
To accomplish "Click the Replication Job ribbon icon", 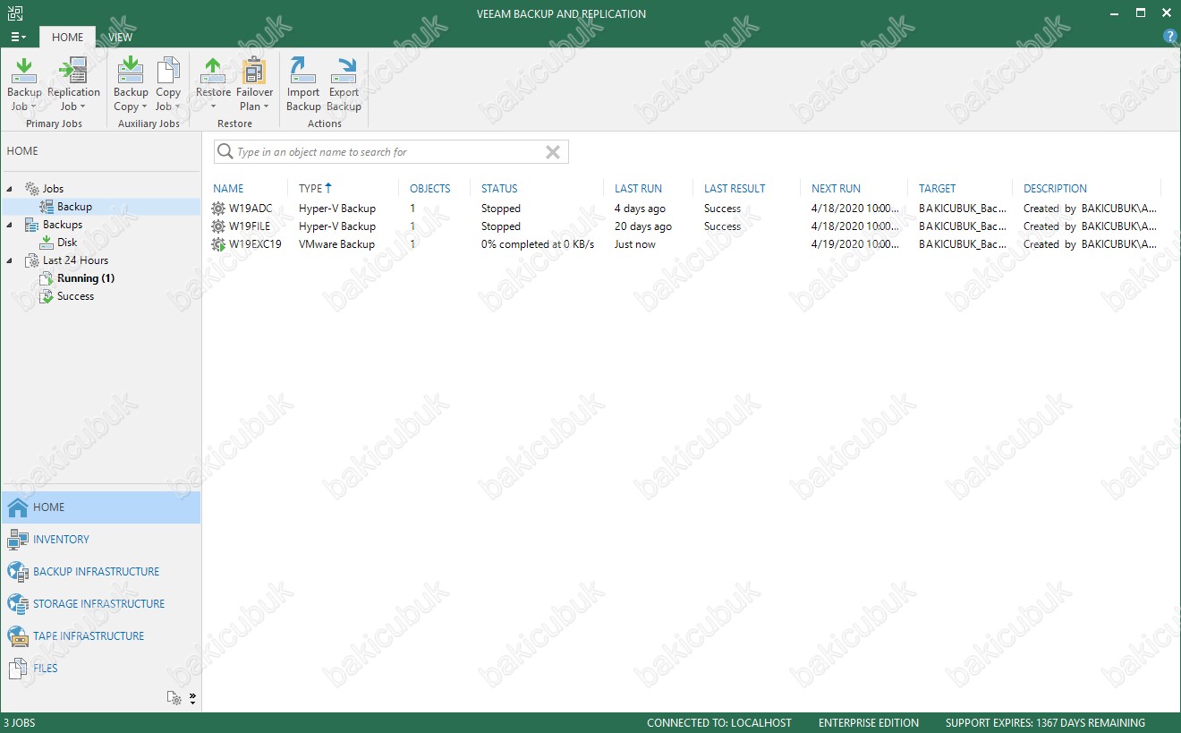I will (x=73, y=70).
